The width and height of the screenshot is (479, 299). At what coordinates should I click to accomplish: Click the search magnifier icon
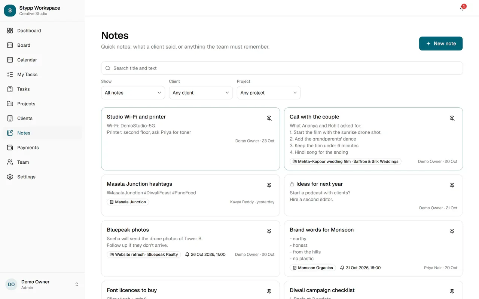click(x=108, y=68)
